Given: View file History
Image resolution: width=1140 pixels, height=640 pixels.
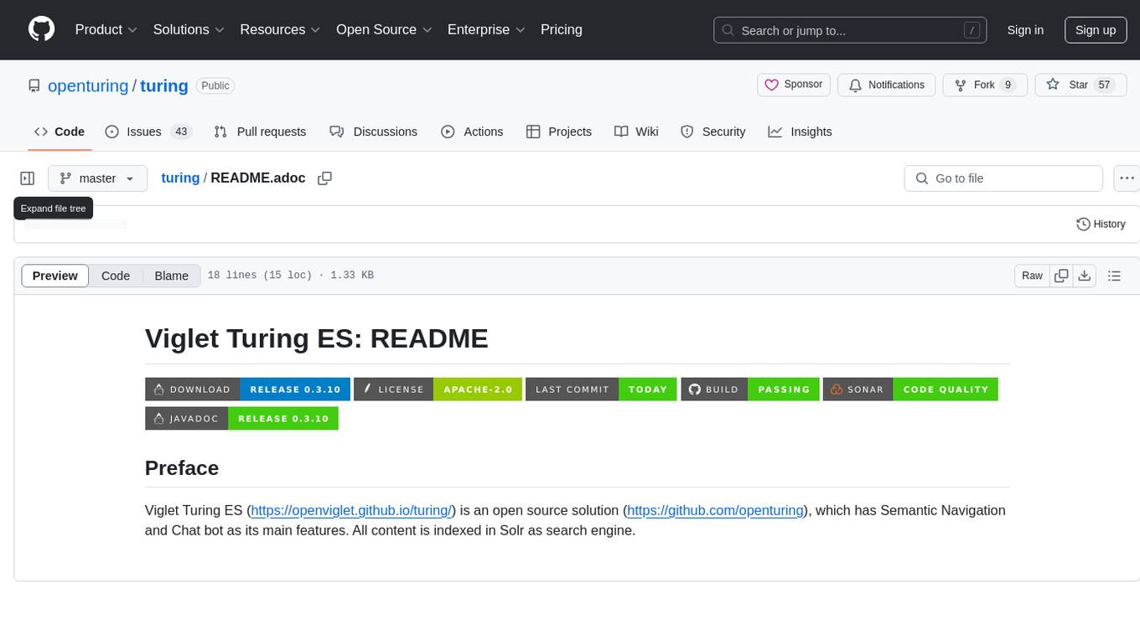Looking at the screenshot, I should pyautogui.click(x=1101, y=224).
